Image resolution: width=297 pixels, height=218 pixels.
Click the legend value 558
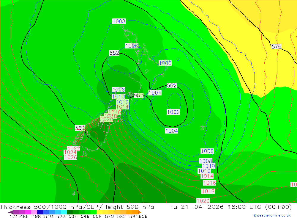97,216
